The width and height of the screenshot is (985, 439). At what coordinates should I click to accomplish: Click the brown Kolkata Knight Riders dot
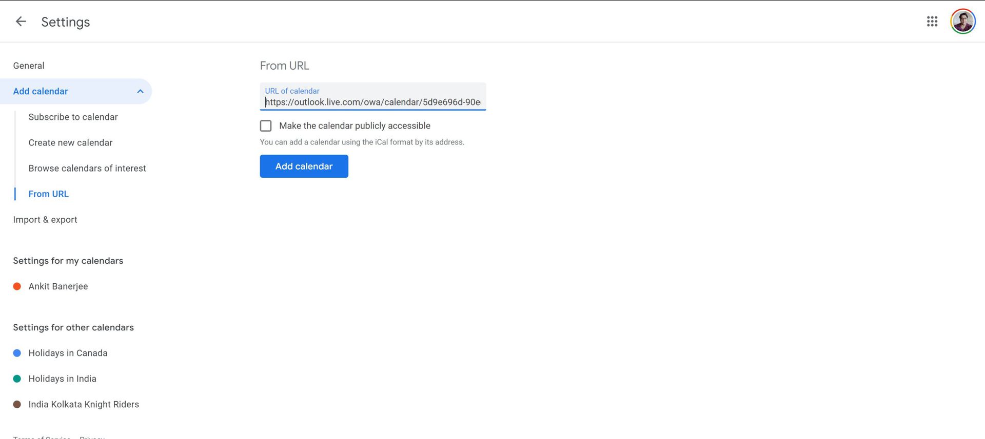17,404
